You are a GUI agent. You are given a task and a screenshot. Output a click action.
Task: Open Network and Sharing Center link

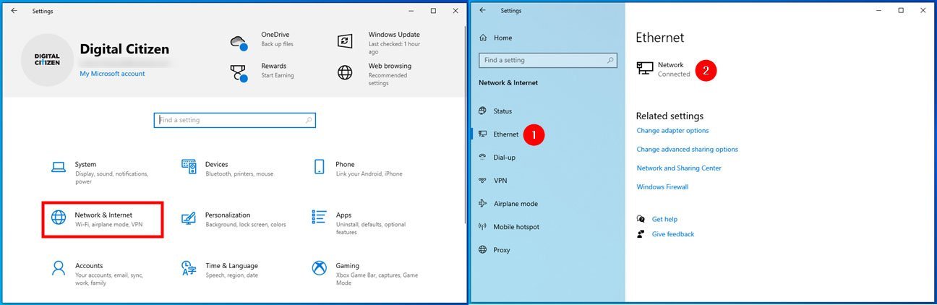tap(679, 168)
